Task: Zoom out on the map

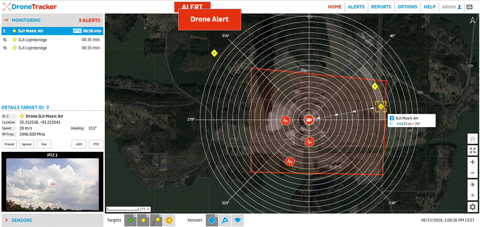Action: (472, 173)
